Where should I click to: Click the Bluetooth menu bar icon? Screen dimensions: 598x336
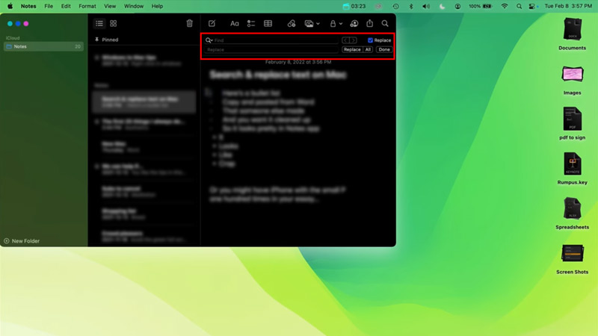[x=410, y=6]
